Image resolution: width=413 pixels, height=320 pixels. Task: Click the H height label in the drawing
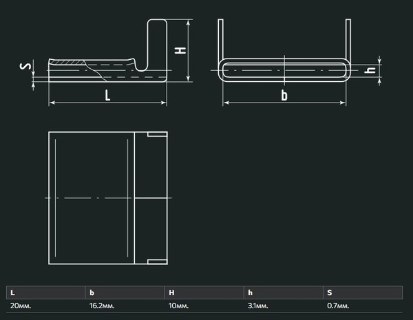pyautogui.click(x=180, y=50)
